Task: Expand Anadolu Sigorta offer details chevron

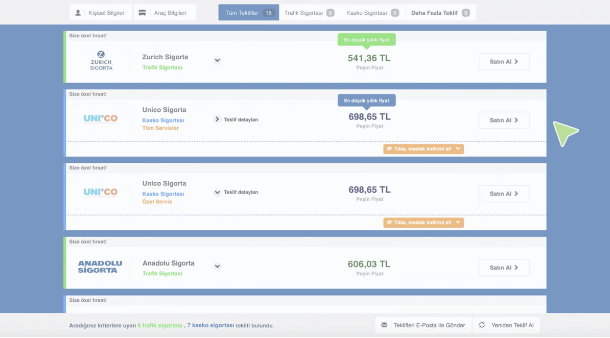Action: [x=217, y=267]
